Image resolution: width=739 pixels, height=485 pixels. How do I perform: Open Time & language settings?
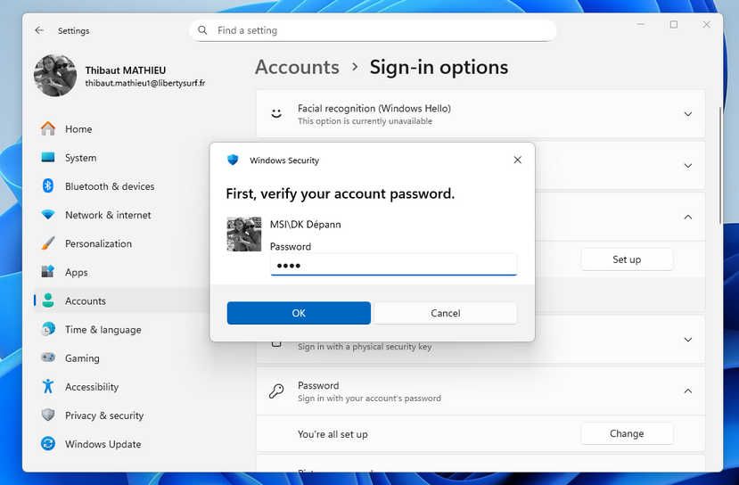coord(121,330)
